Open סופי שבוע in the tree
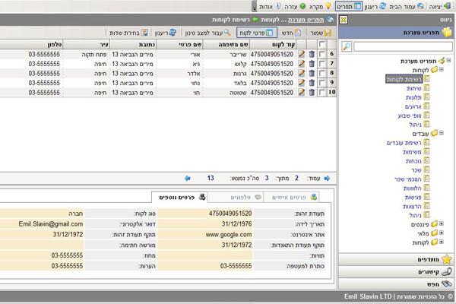The image size is (456, 304). click(x=410, y=116)
